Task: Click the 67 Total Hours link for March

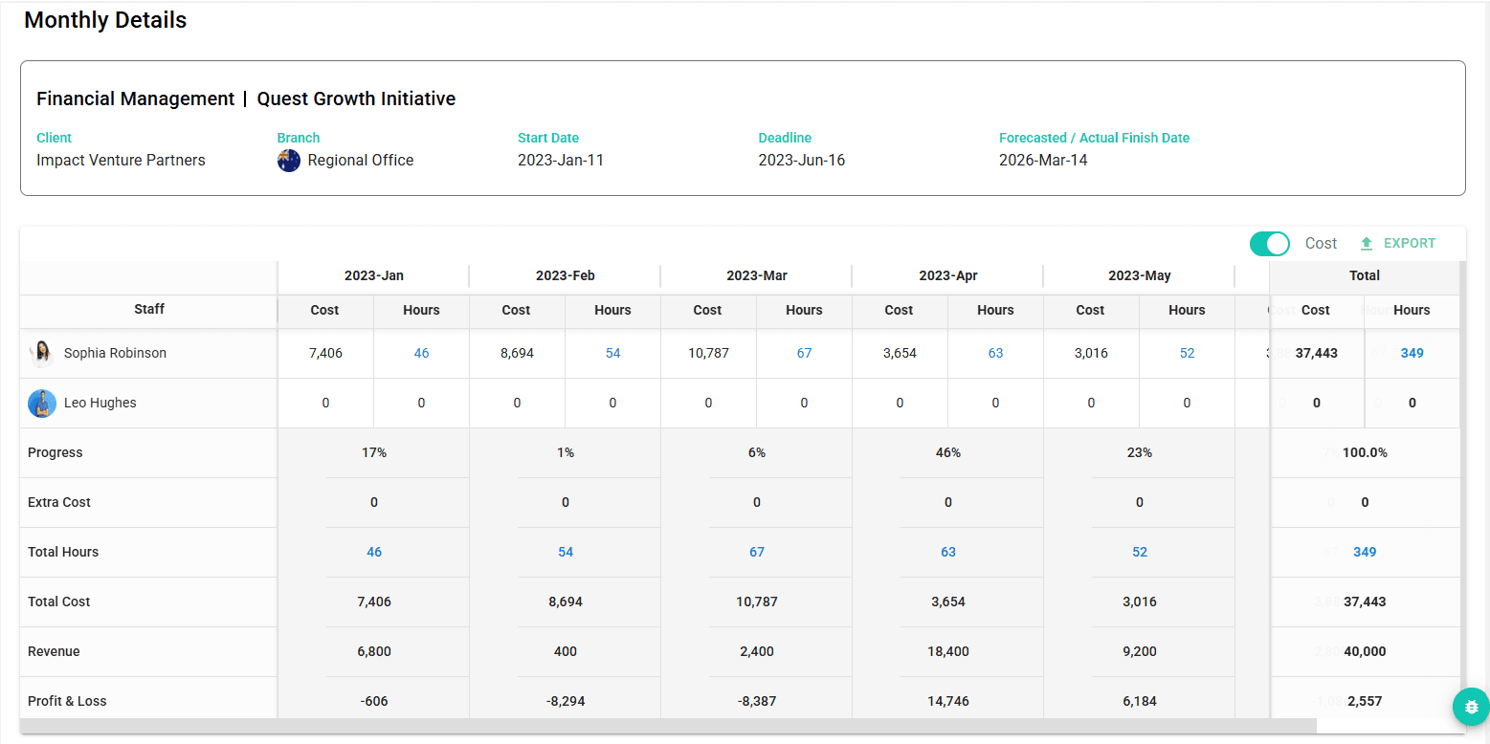Action: tap(756, 552)
